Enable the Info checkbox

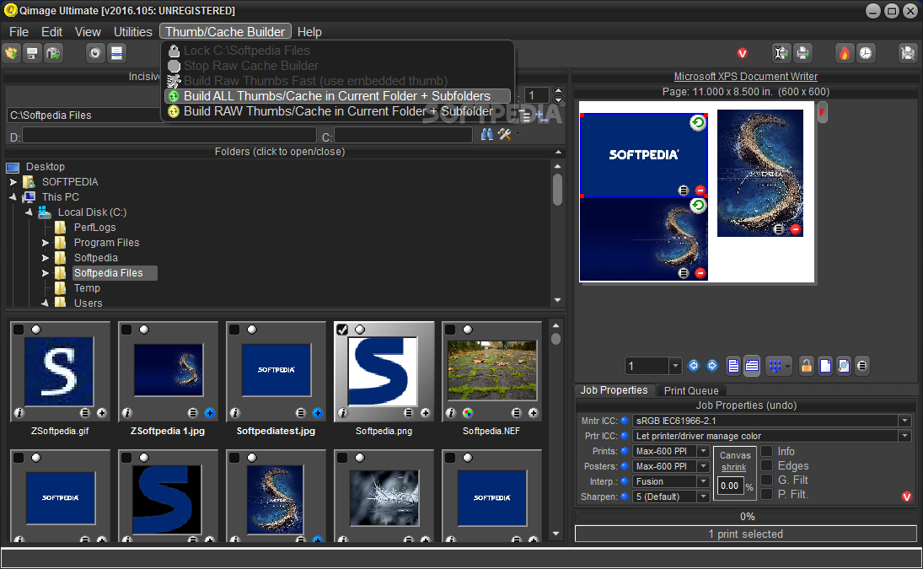(x=766, y=451)
